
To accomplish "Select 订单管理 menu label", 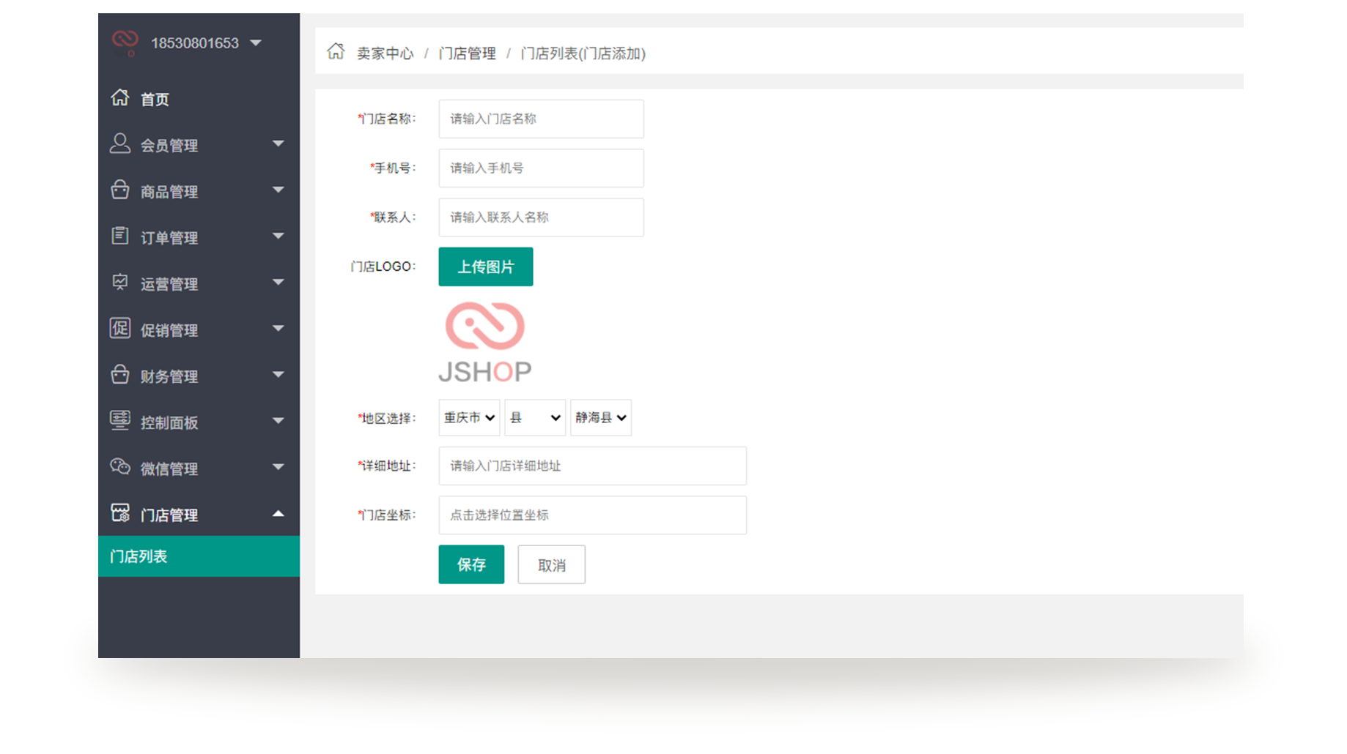I will point(169,238).
